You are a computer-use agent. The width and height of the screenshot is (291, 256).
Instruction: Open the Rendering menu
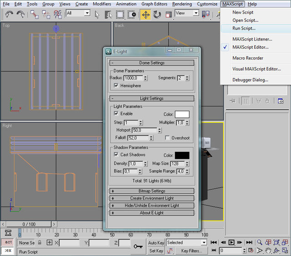coord(182,4)
